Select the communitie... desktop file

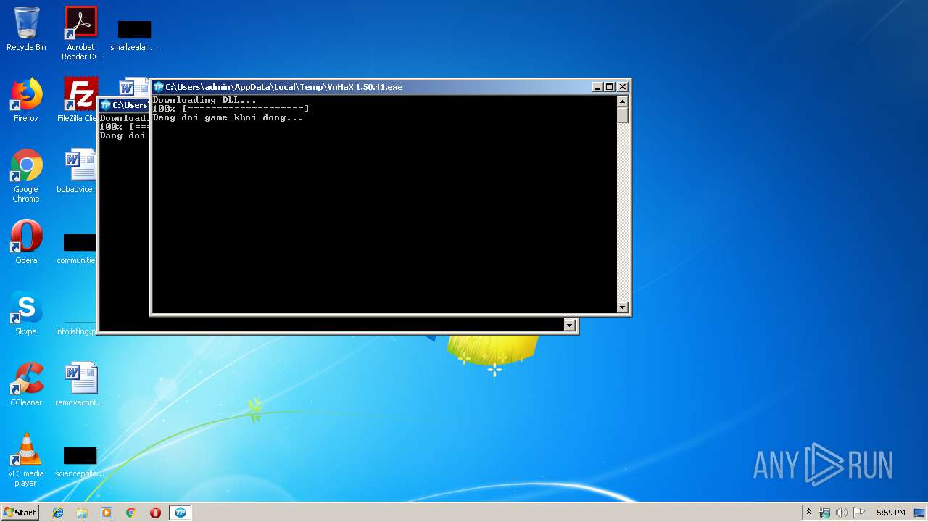point(79,248)
